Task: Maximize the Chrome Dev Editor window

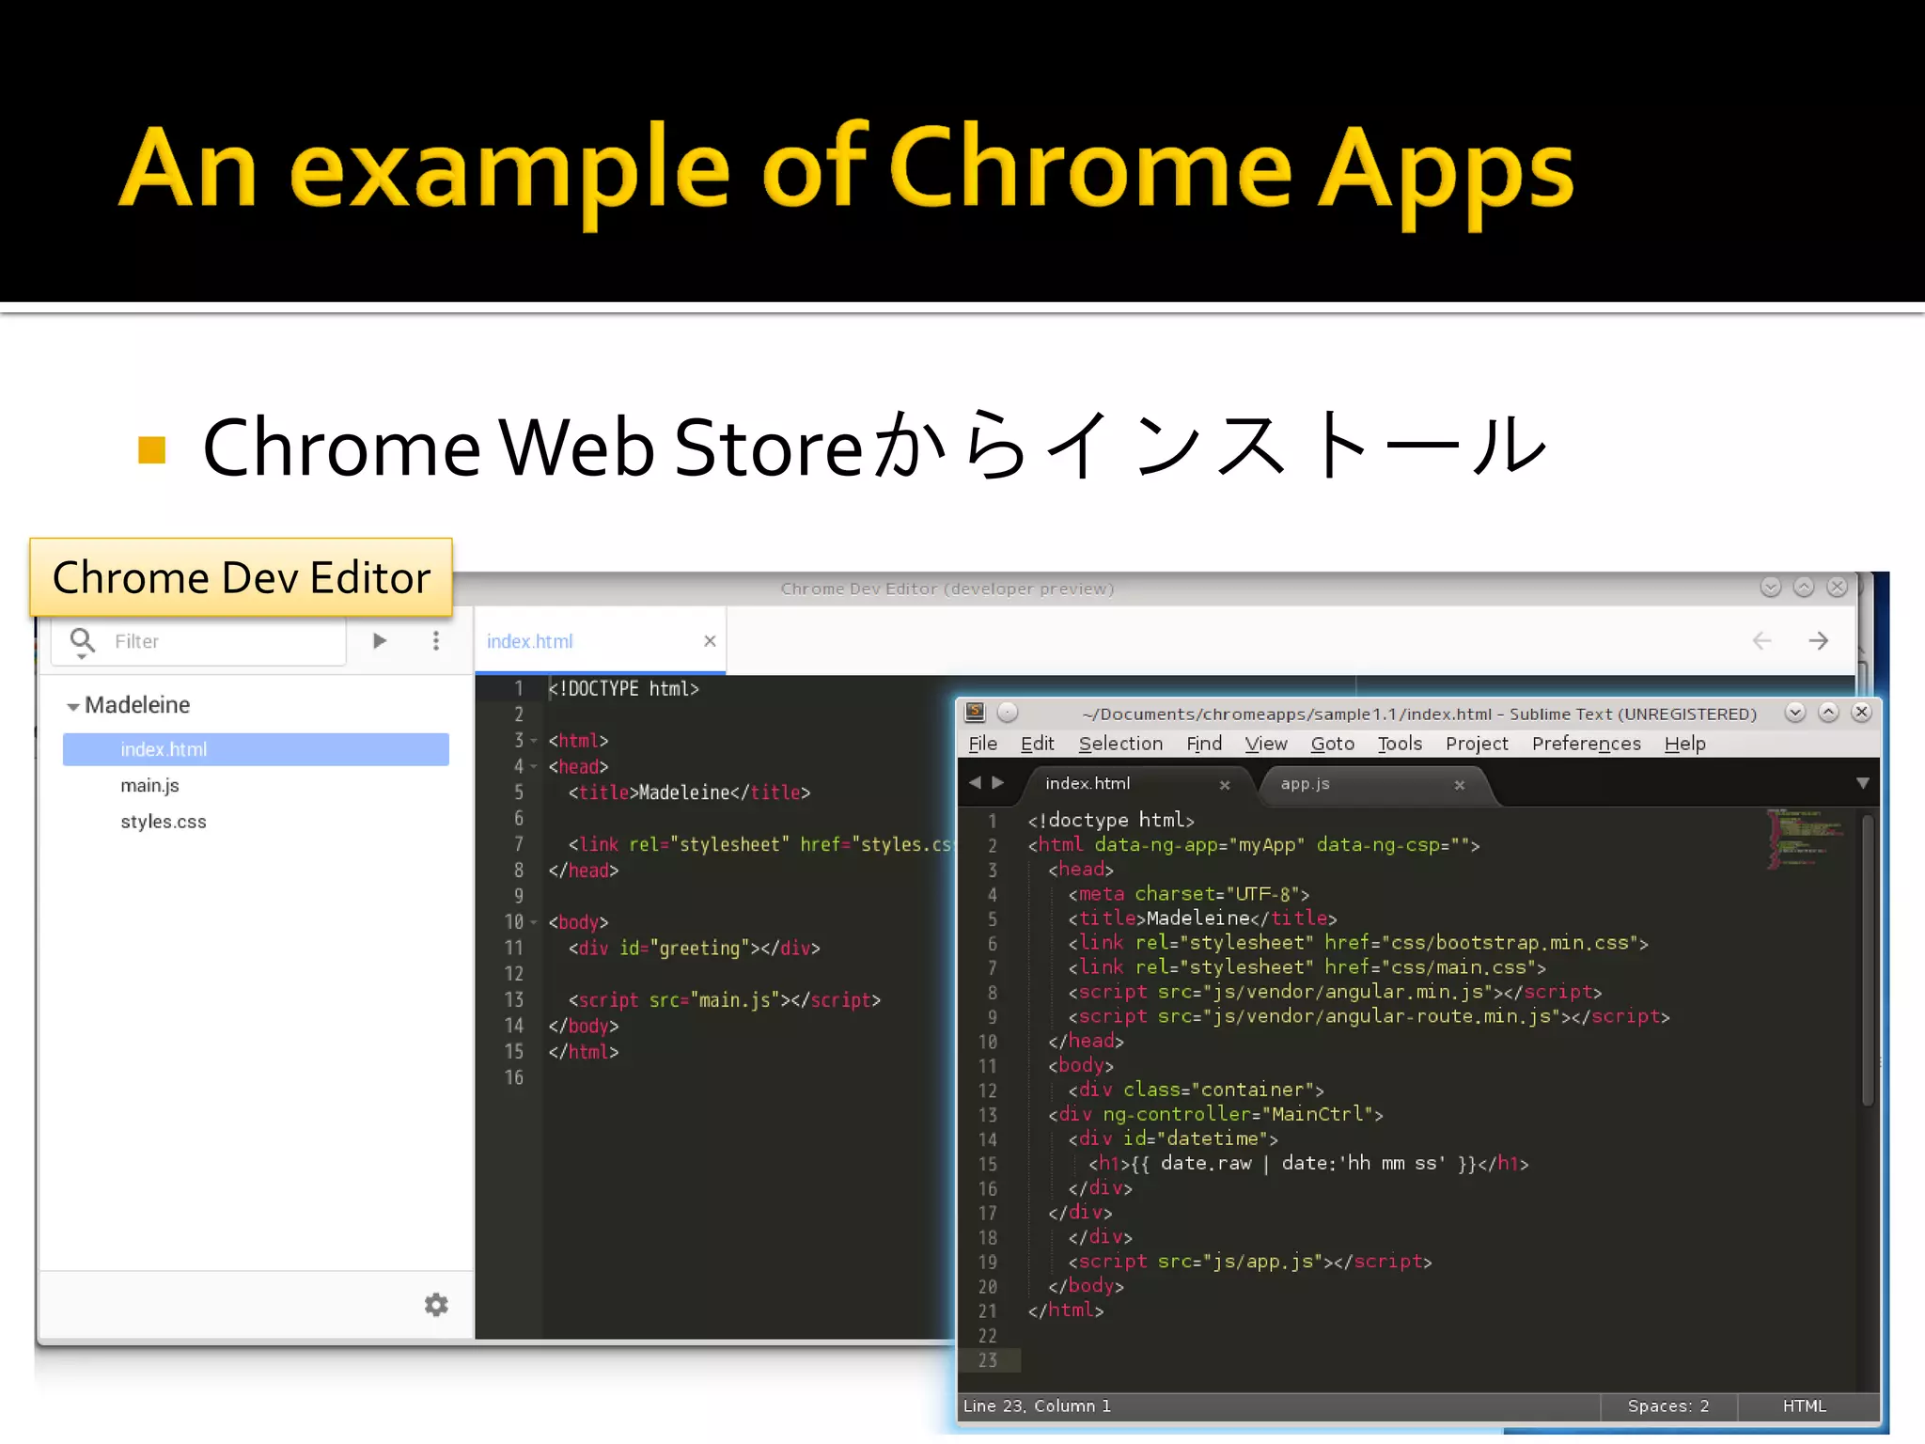Action: pyautogui.click(x=1804, y=588)
